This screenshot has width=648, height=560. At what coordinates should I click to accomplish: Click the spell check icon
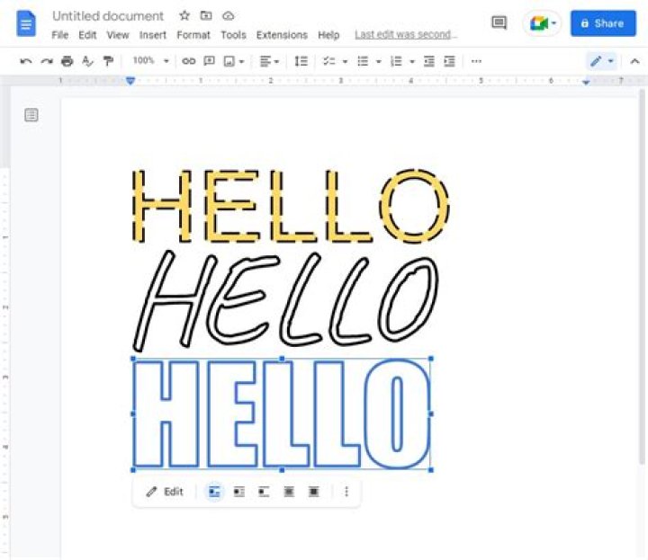[87, 61]
